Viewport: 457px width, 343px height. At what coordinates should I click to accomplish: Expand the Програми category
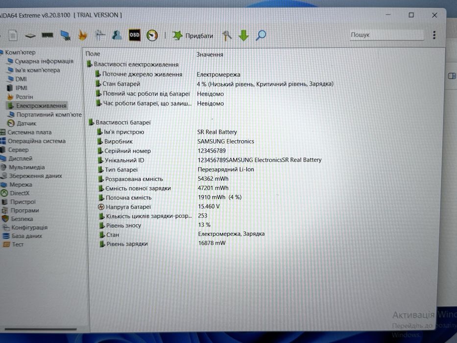pos(21,210)
